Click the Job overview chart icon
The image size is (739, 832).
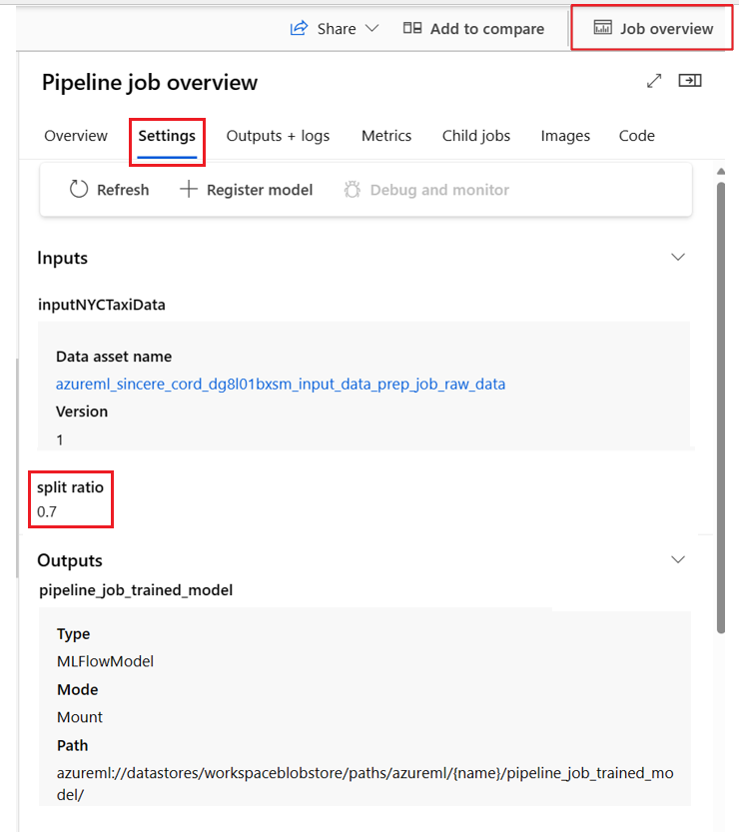point(602,29)
